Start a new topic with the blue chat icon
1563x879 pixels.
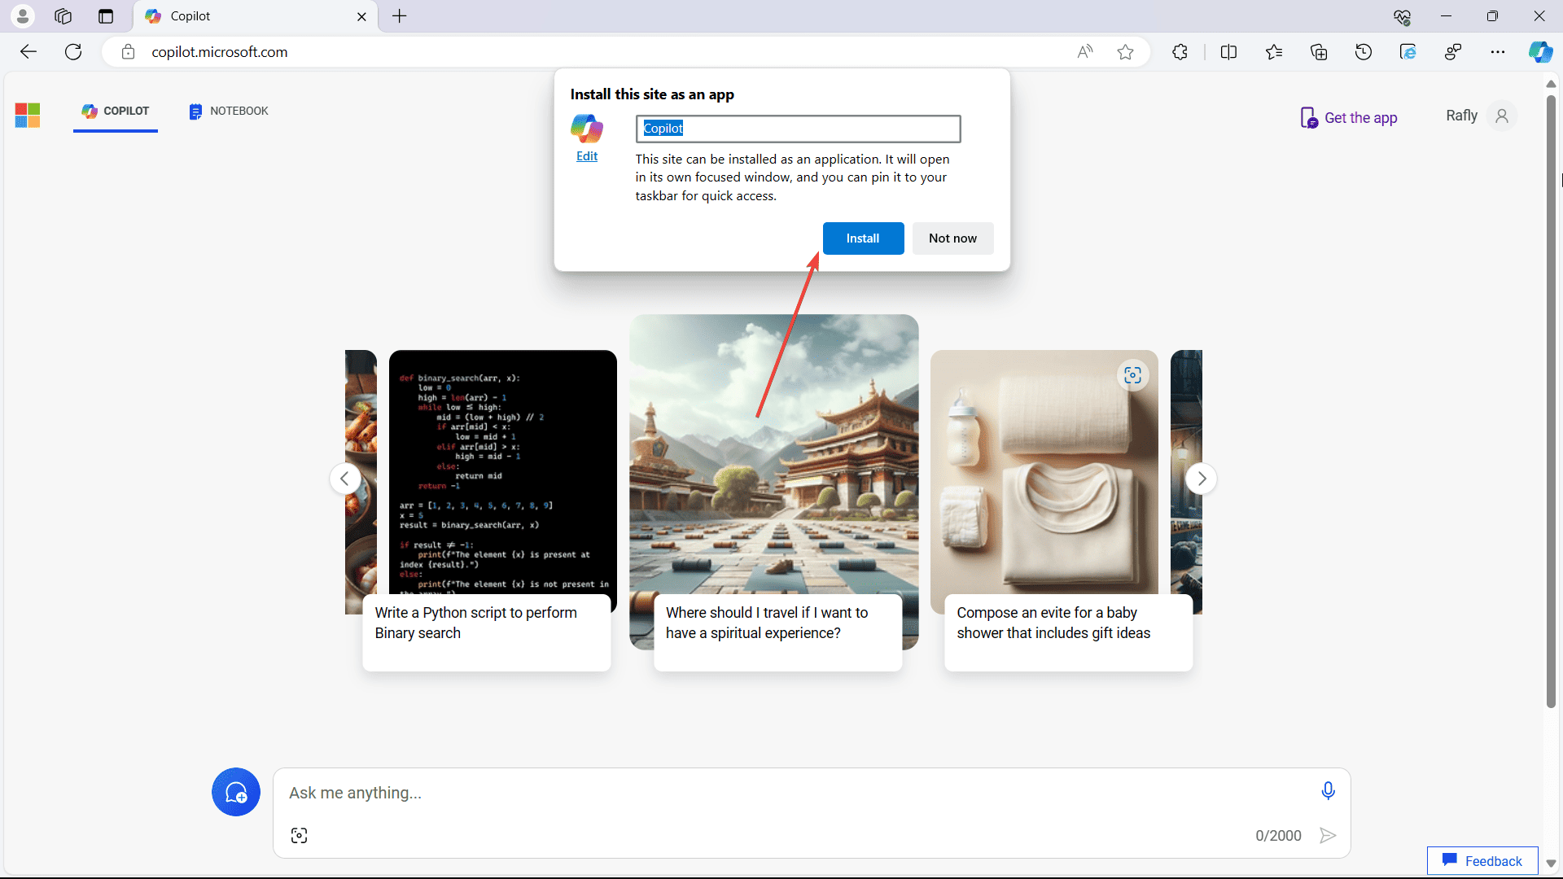pyautogui.click(x=235, y=792)
